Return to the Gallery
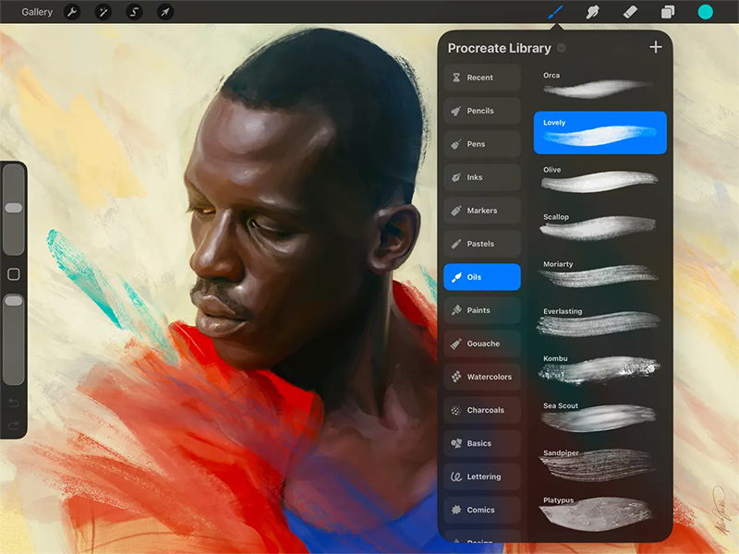 (37, 12)
